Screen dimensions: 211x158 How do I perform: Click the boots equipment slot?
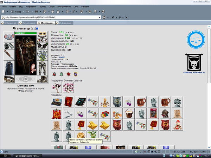pyautogui.click(x=42, y=79)
